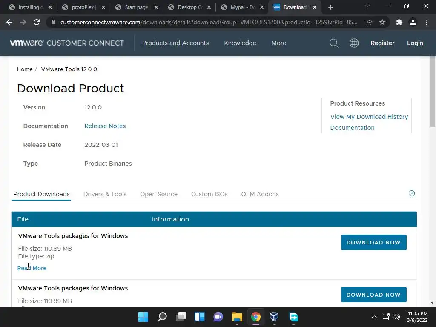
Task: Reload the current page
Action: pos(37,22)
